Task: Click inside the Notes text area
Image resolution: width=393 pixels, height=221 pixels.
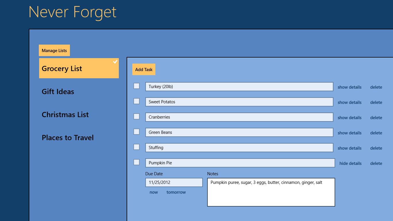Action: (271, 194)
